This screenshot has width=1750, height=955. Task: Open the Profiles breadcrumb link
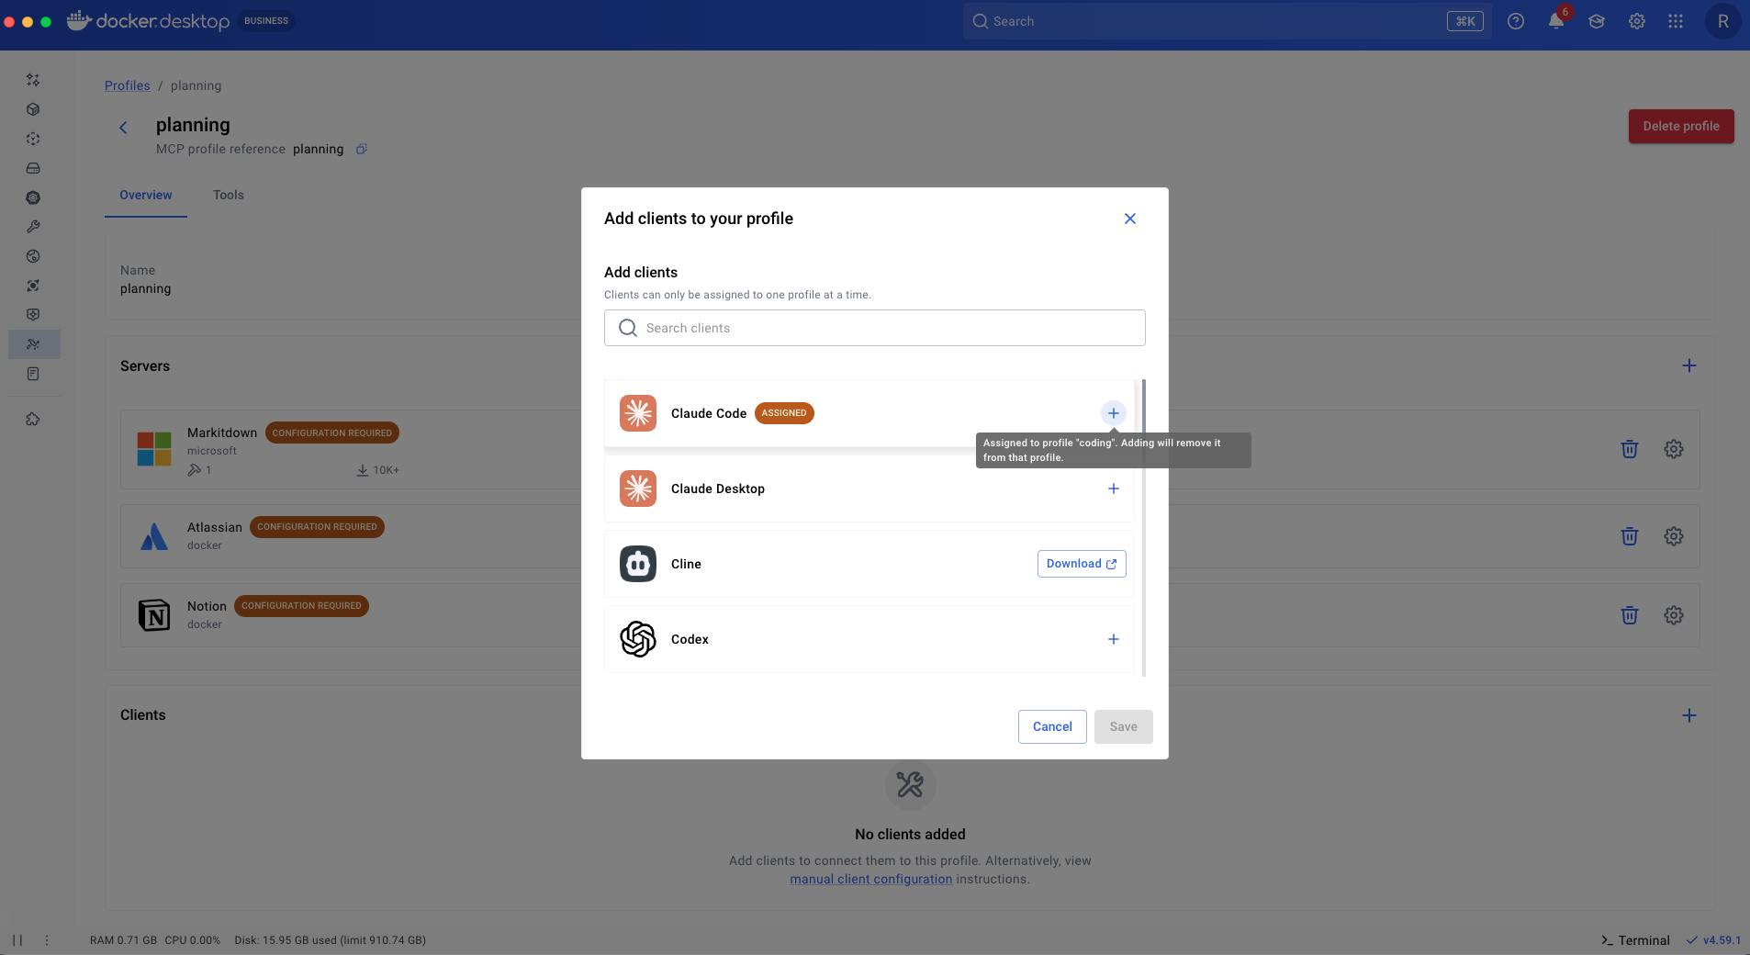tap(128, 85)
